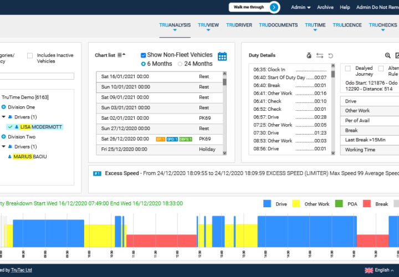Click the UK flag language icon
The image size is (399, 277).
click(x=369, y=270)
